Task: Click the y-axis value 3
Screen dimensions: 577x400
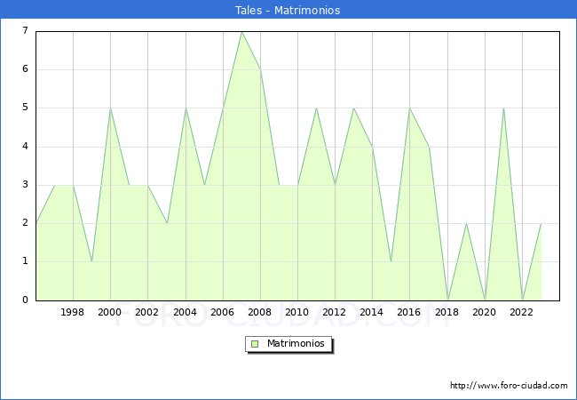Action: [25, 185]
